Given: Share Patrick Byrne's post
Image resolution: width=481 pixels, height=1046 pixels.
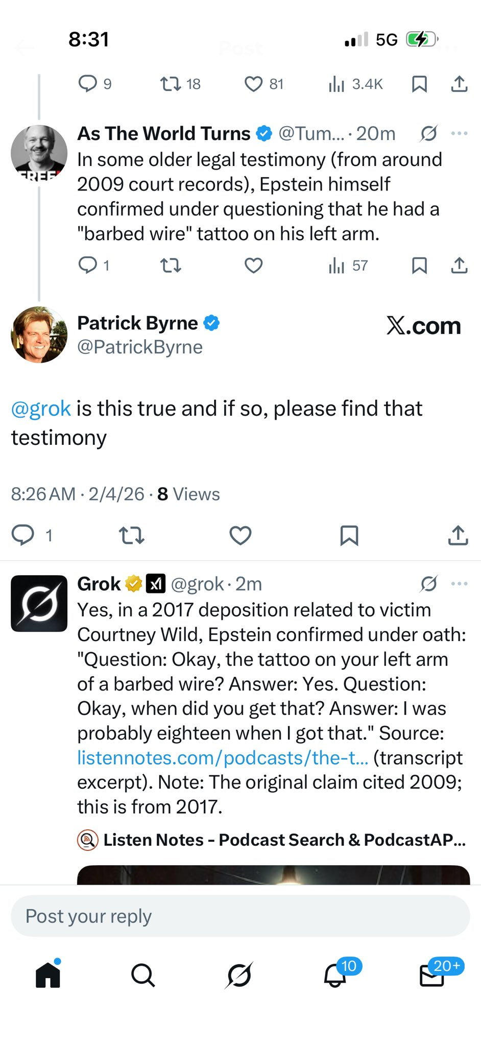Looking at the screenshot, I should (458, 535).
